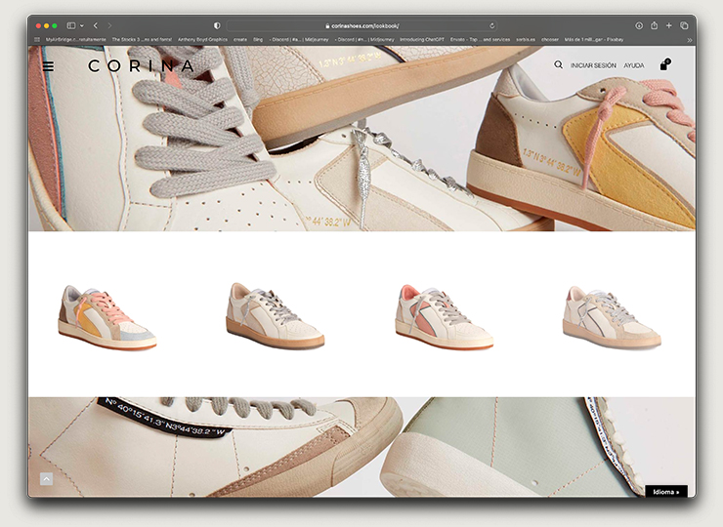This screenshot has width=723, height=527.
Task: Close the Safari window with red button
Action: pyautogui.click(x=38, y=25)
